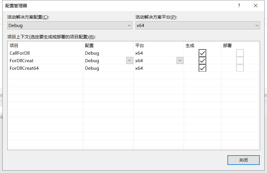
Task: Expand ForDllCreat platform dropdown arrow
Action: pyautogui.click(x=180, y=60)
